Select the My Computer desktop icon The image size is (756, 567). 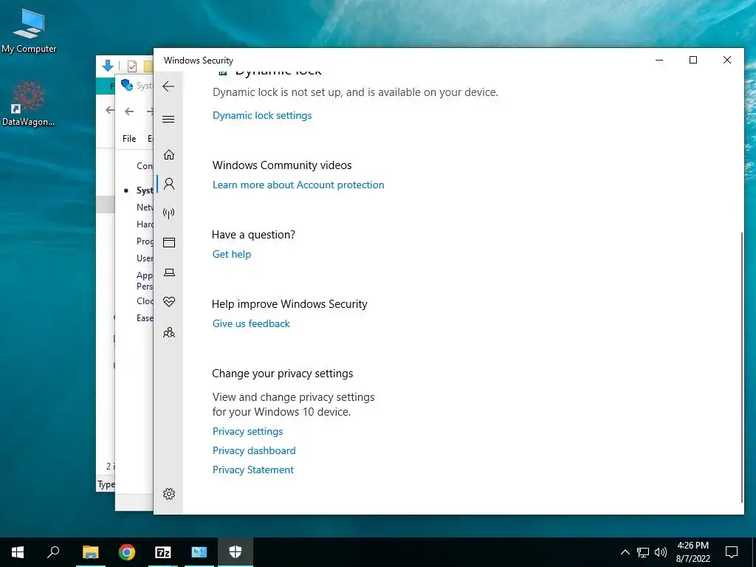(29, 31)
